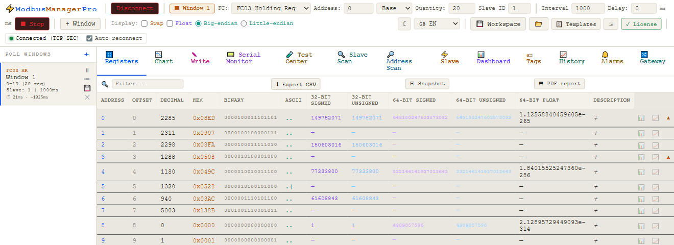Image resolution: width=674 pixels, height=245 pixels.
Task: Generate a PDF report
Action: click(559, 84)
